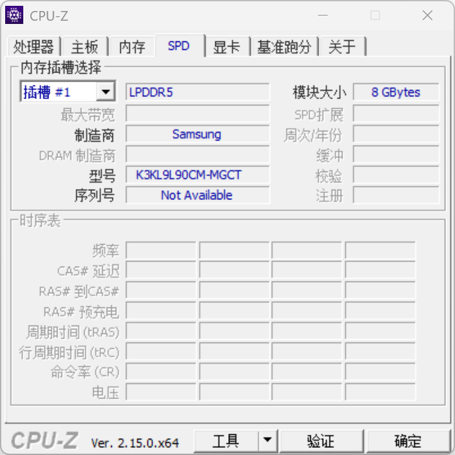Click the LPDDR5 memory type field
The image size is (455, 455).
[x=197, y=92]
